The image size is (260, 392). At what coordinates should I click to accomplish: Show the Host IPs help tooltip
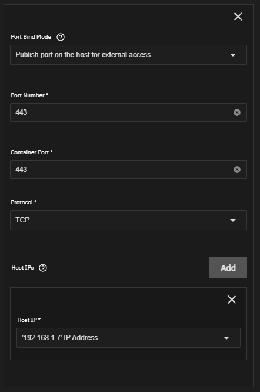[43, 268]
